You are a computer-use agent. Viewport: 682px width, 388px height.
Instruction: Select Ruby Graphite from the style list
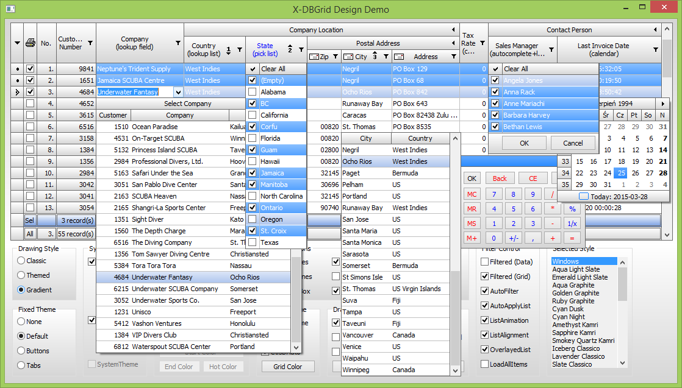[573, 301]
